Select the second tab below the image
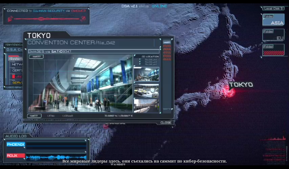This screenshot has width=289, height=169. click(51, 116)
